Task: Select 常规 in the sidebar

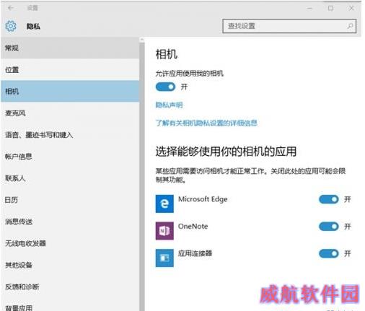Action: pyautogui.click(x=70, y=48)
